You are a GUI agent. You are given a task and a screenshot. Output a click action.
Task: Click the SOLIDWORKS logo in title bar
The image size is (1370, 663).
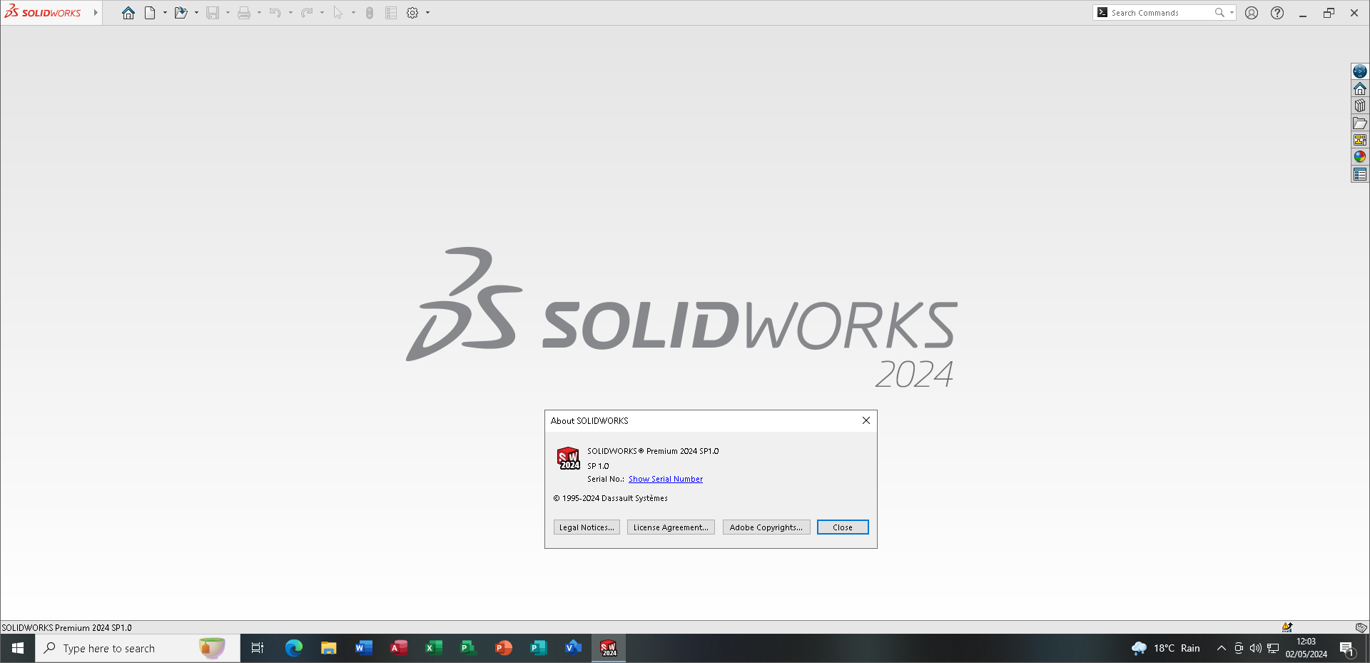tap(43, 12)
